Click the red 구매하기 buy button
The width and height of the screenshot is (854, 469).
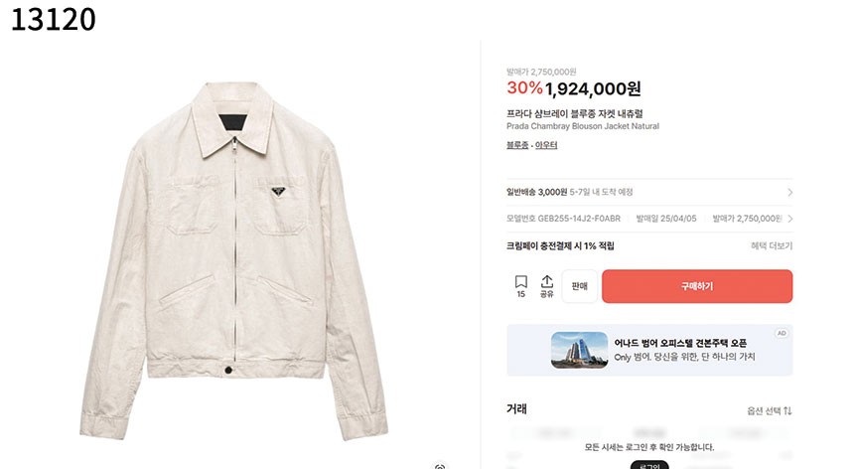pyautogui.click(x=697, y=286)
